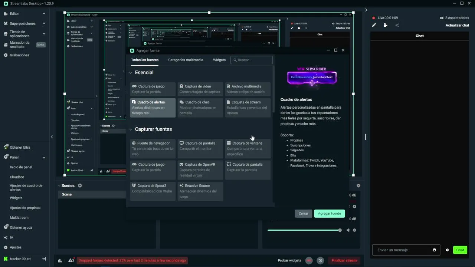
Task: Select Captura de vídeo source card
Action: point(200,89)
